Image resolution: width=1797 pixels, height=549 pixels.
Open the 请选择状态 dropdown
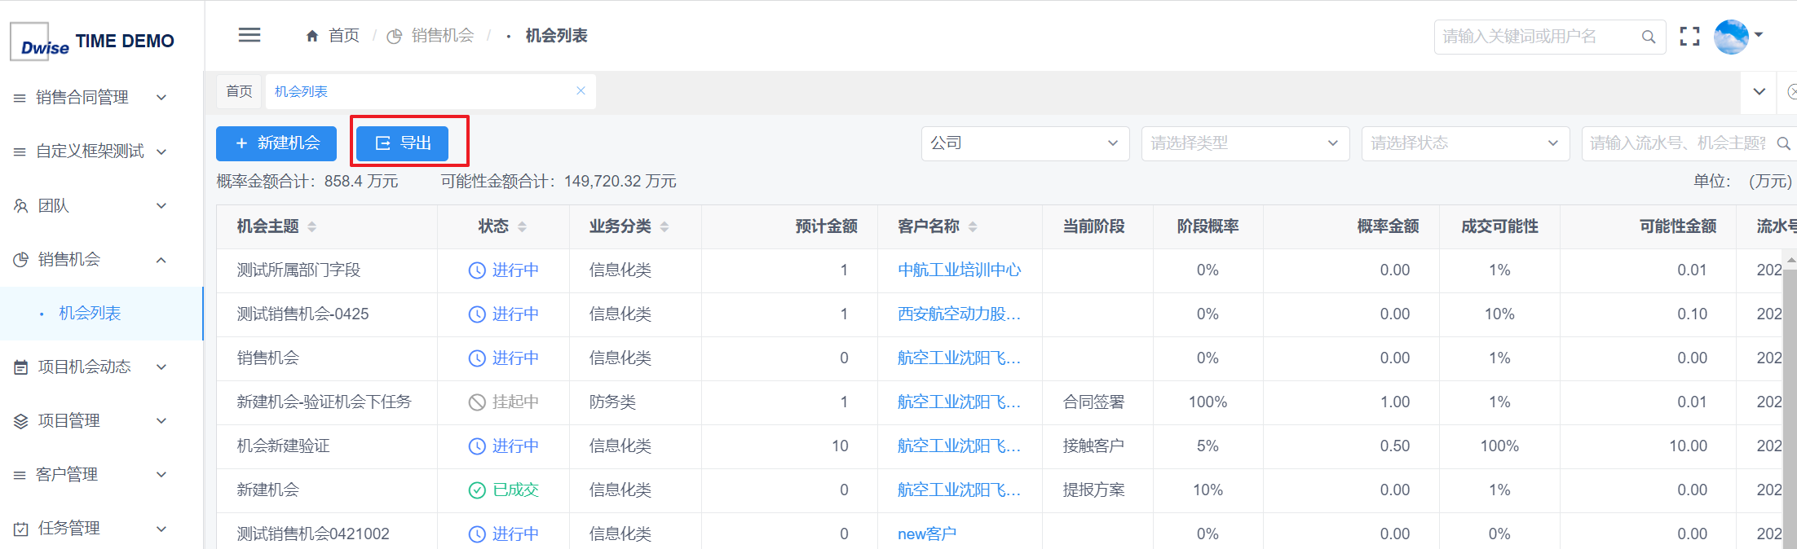(1465, 143)
